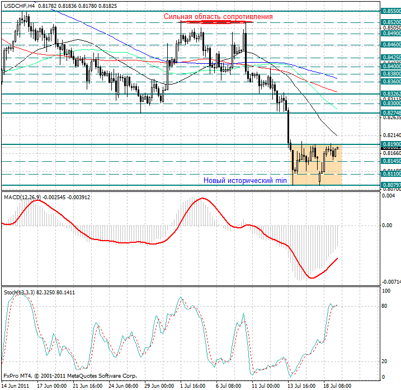401x390 pixels.
Task: Click the red resistance bar under the annotation
Action: pyautogui.click(x=215, y=22)
